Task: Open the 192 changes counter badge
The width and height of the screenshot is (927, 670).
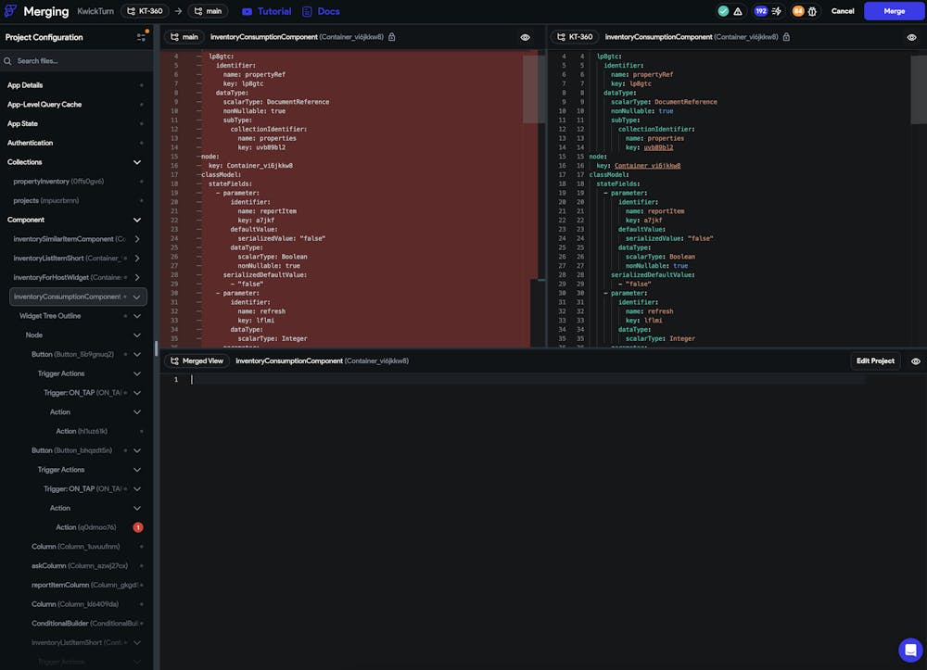Action: [761, 11]
